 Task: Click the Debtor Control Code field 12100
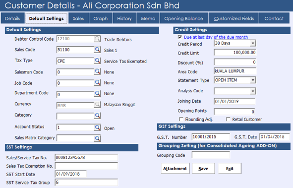(x=75, y=39)
